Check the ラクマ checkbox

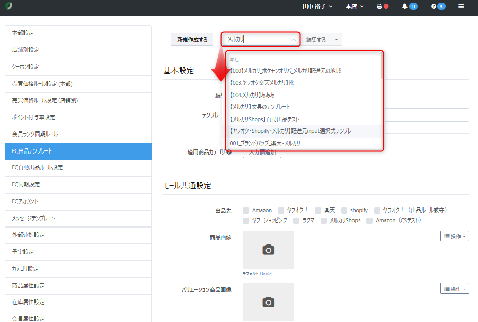(296, 221)
